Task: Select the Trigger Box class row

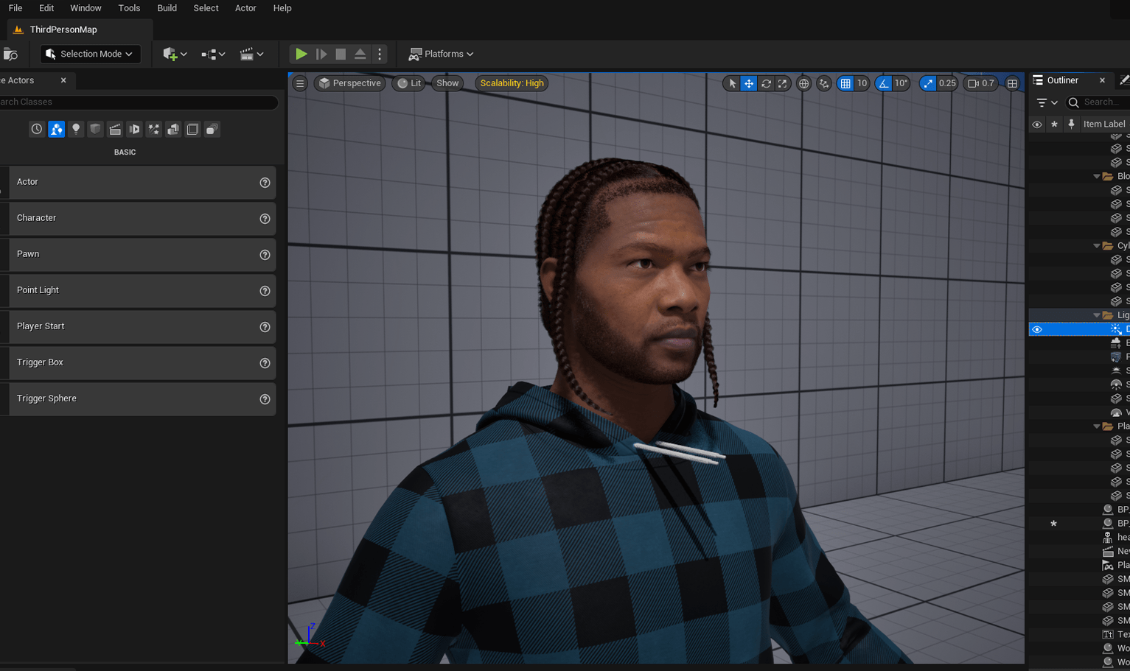Action: tap(138, 362)
